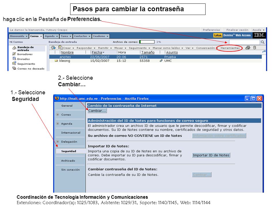
Task: Click the Prueba subject text
Action: (170, 57)
